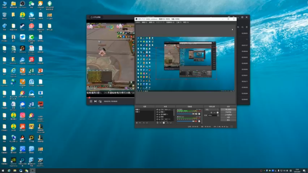Remove the selected scene in OBS

(x=140, y=123)
